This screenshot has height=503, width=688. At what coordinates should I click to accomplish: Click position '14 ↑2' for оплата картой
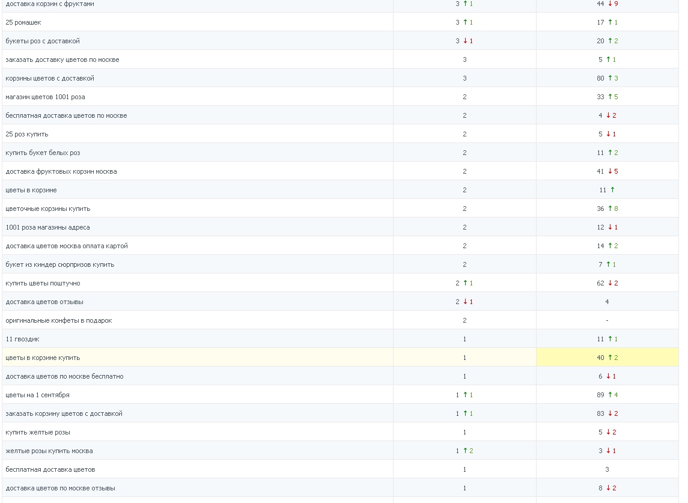(x=607, y=246)
